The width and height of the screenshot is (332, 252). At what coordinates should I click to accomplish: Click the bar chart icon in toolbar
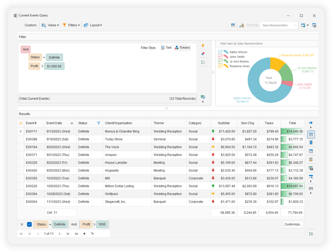(242, 25)
